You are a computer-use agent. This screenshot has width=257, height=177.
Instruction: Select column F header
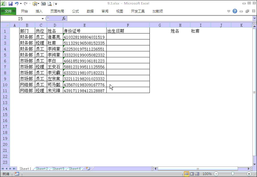[x=128, y=25]
